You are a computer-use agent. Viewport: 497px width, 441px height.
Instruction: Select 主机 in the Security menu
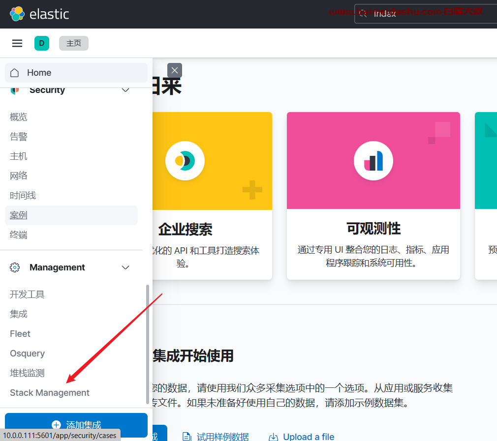[18, 156]
